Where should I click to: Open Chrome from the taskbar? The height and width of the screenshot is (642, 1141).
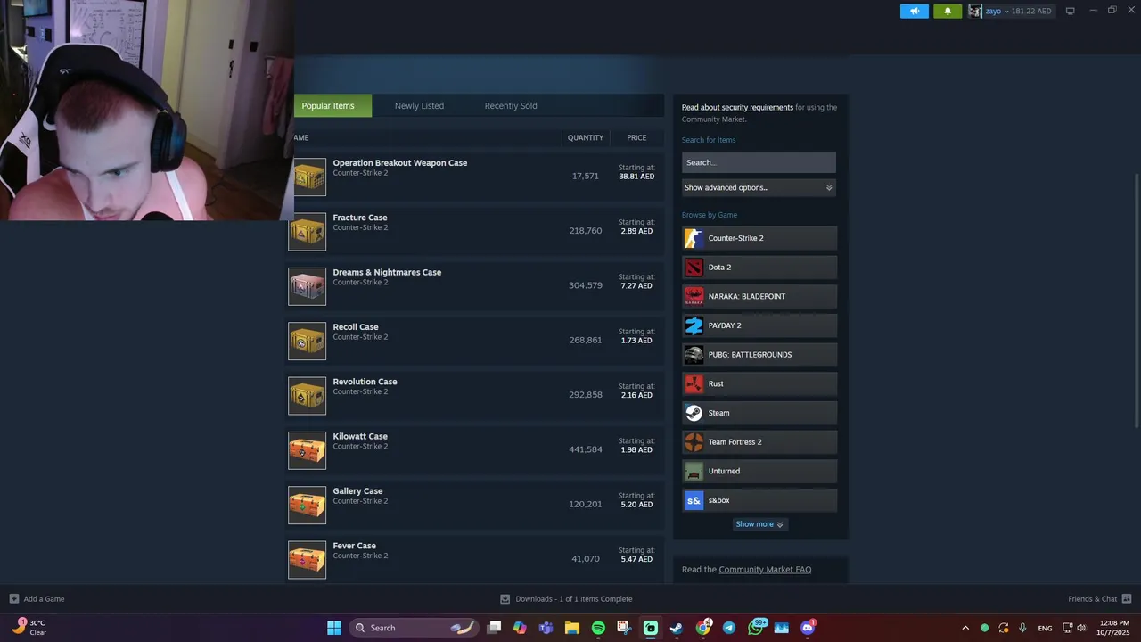(x=703, y=628)
